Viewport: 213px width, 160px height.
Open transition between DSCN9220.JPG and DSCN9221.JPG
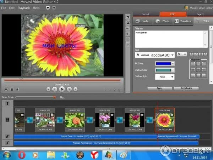click(x=90, y=120)
